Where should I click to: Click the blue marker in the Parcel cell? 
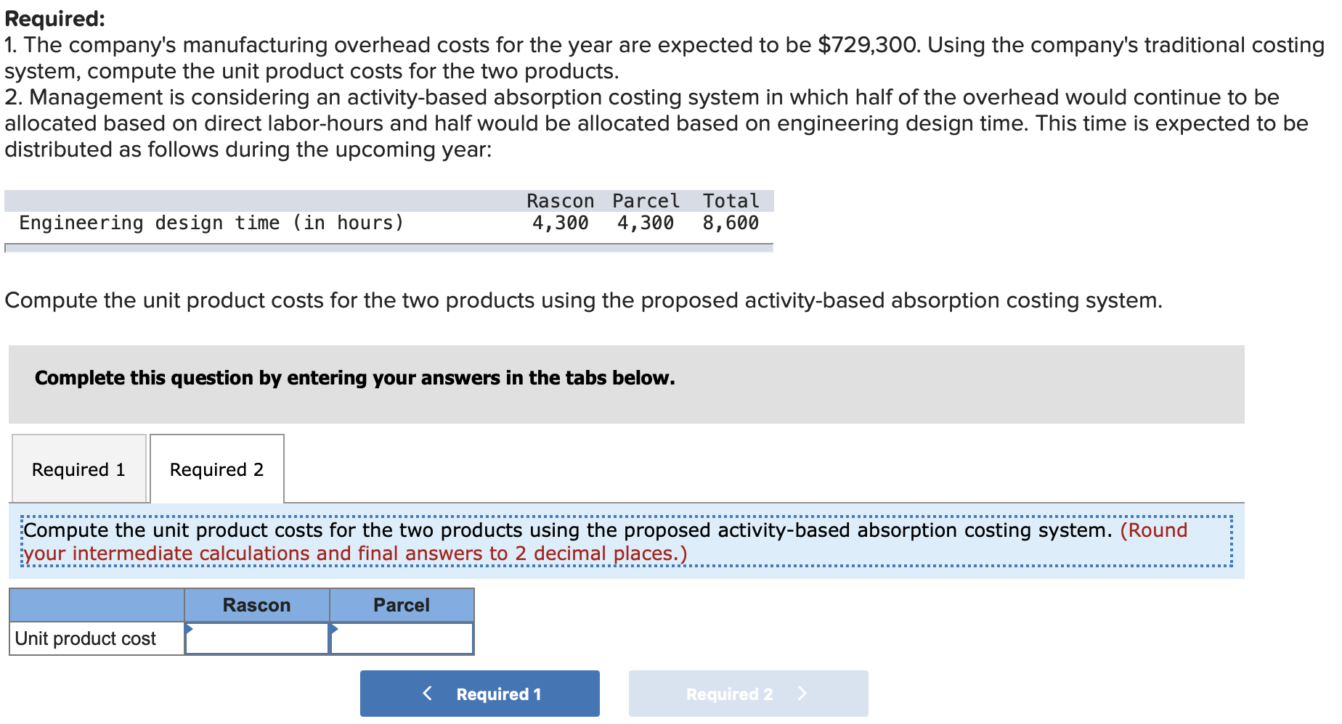pos(335,629)
